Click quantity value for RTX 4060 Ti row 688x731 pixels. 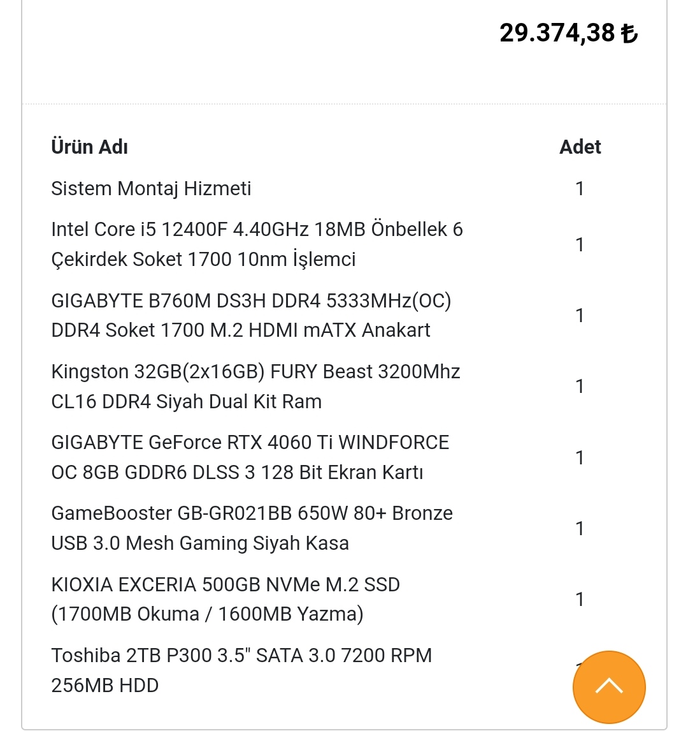click(580, 458)
